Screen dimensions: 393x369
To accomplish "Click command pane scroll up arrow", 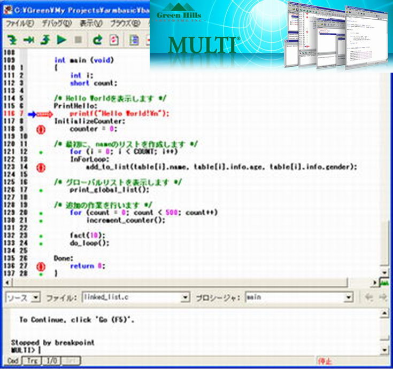I will pos(384,313).
